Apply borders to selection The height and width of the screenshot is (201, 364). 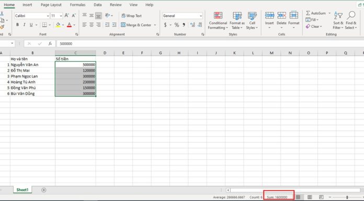pyautogui.click(x=44, y=25)
